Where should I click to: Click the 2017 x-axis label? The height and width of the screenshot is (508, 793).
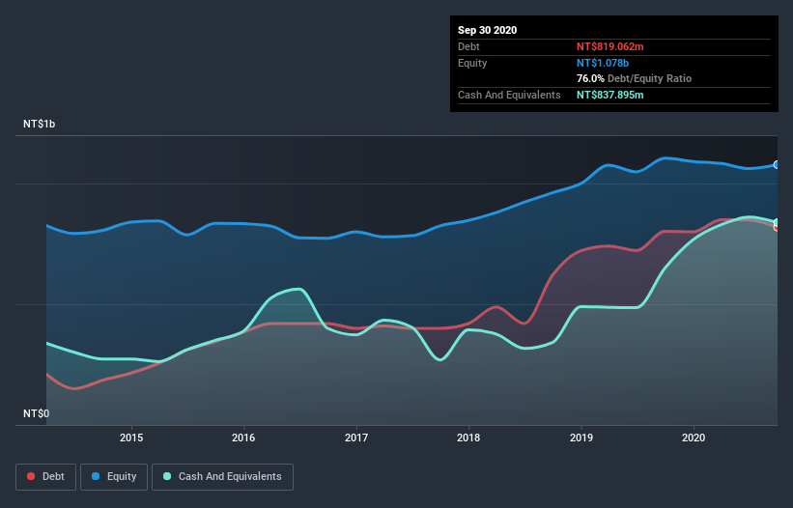coord(356,437)
